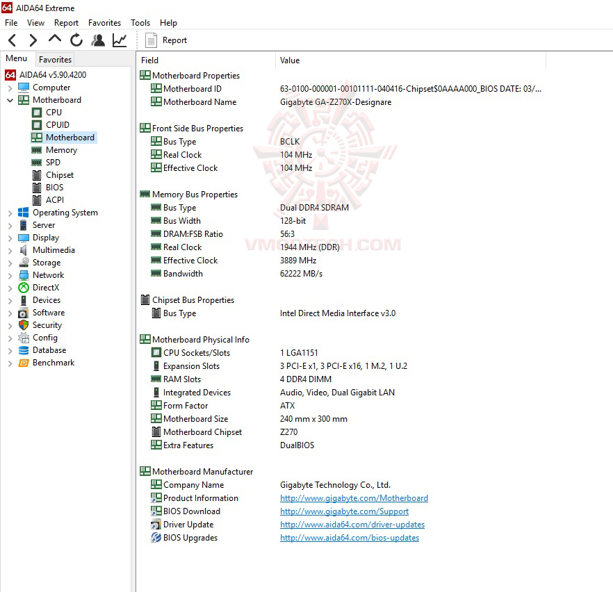Open gigabyte.com/Support BIOS download link
Screen dimensions: 613x592
[344, 511]
